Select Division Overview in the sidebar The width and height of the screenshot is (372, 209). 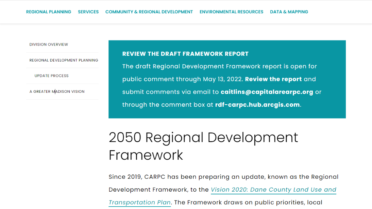point(49,45)
